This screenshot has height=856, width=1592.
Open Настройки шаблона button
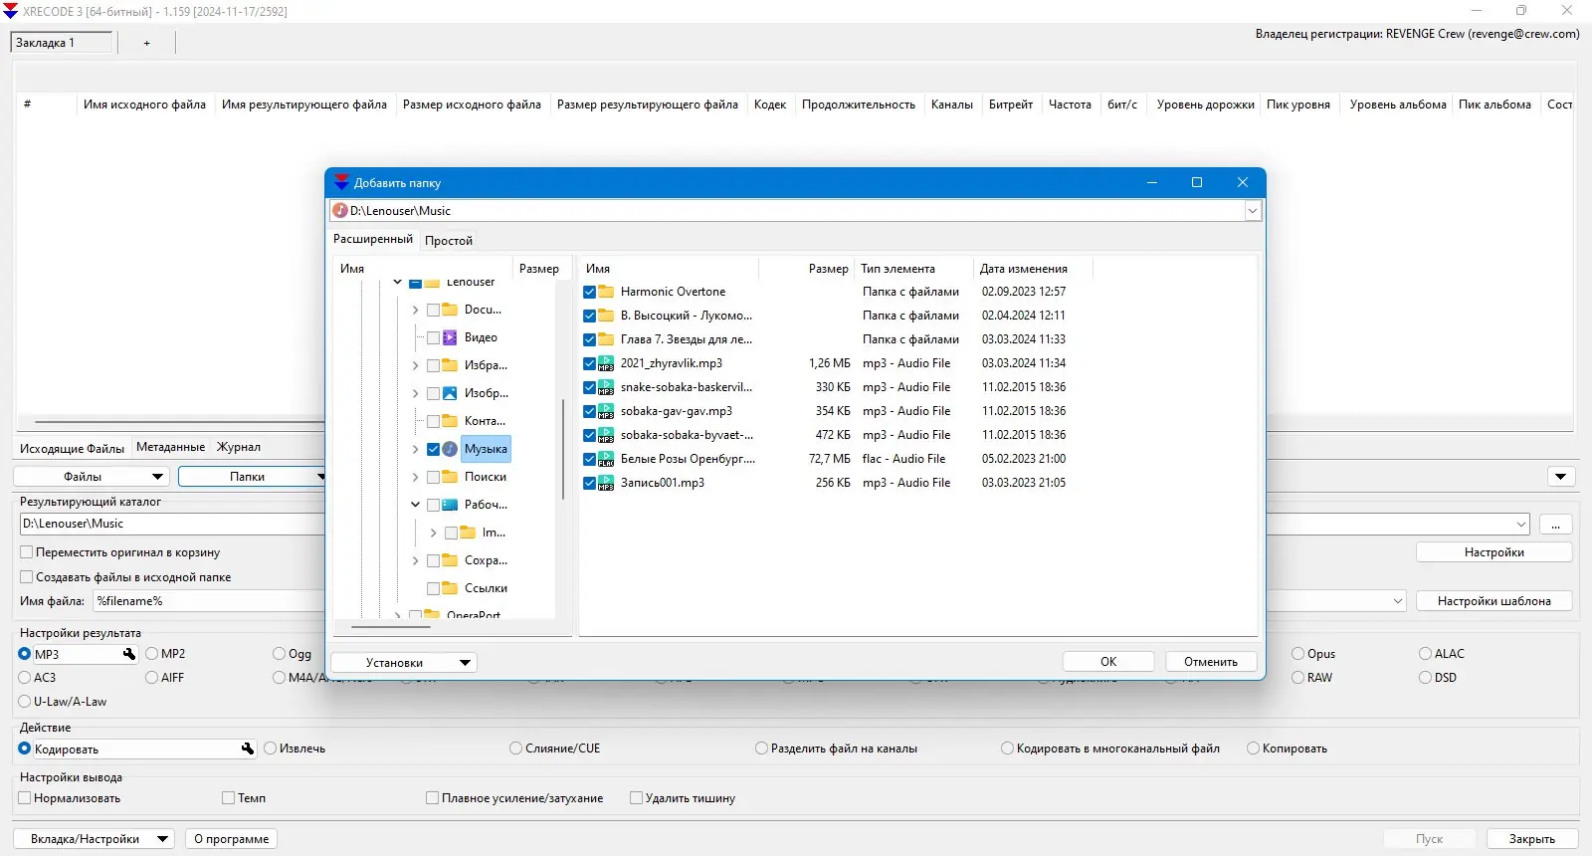(x=1494, y=601)
